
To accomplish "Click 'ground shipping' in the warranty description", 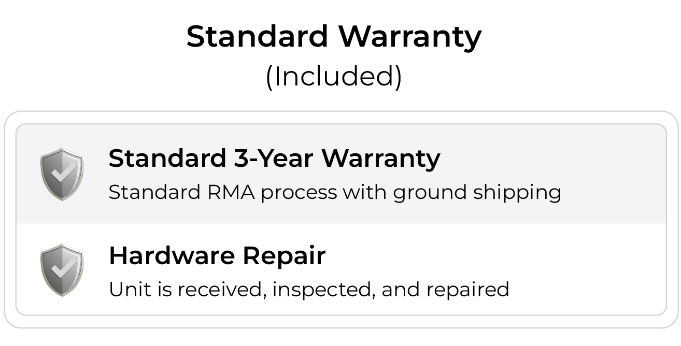I will tap(477, 192).
